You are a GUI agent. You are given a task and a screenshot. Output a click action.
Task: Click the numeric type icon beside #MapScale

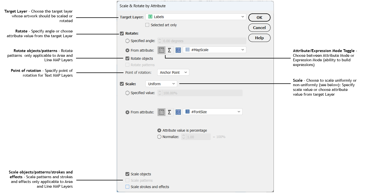click(x=178, y=50)
